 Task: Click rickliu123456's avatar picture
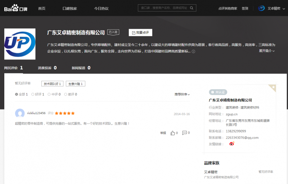pyautogui.click(x=20, y=113)
